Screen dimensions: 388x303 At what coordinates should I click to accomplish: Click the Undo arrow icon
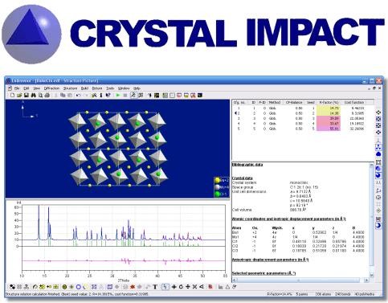coord(79,95)
